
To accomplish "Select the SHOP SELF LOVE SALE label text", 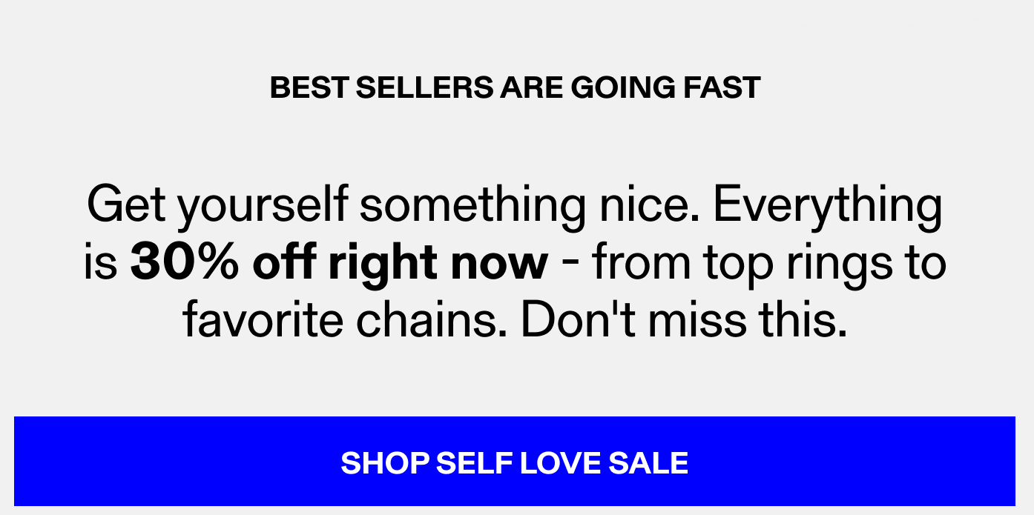I will pos(515,462).
